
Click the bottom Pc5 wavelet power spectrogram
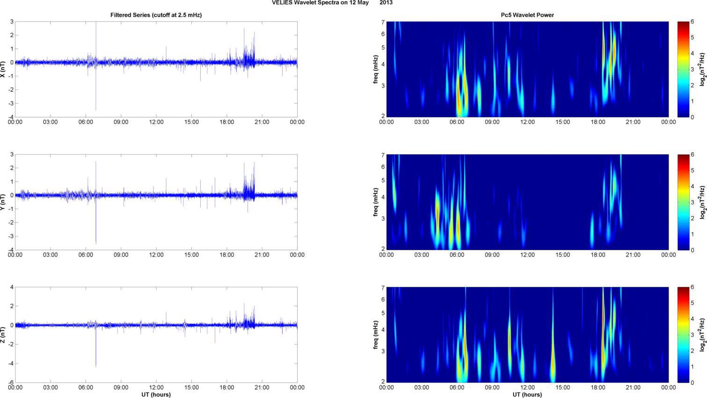click(527, 335)
